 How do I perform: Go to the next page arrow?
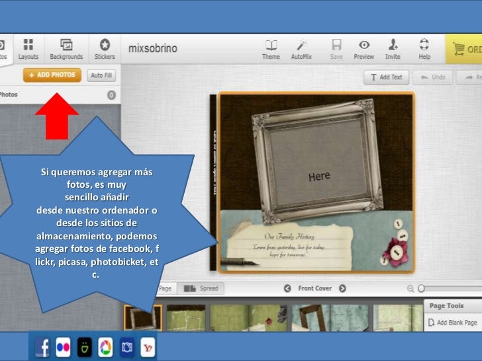342,288
